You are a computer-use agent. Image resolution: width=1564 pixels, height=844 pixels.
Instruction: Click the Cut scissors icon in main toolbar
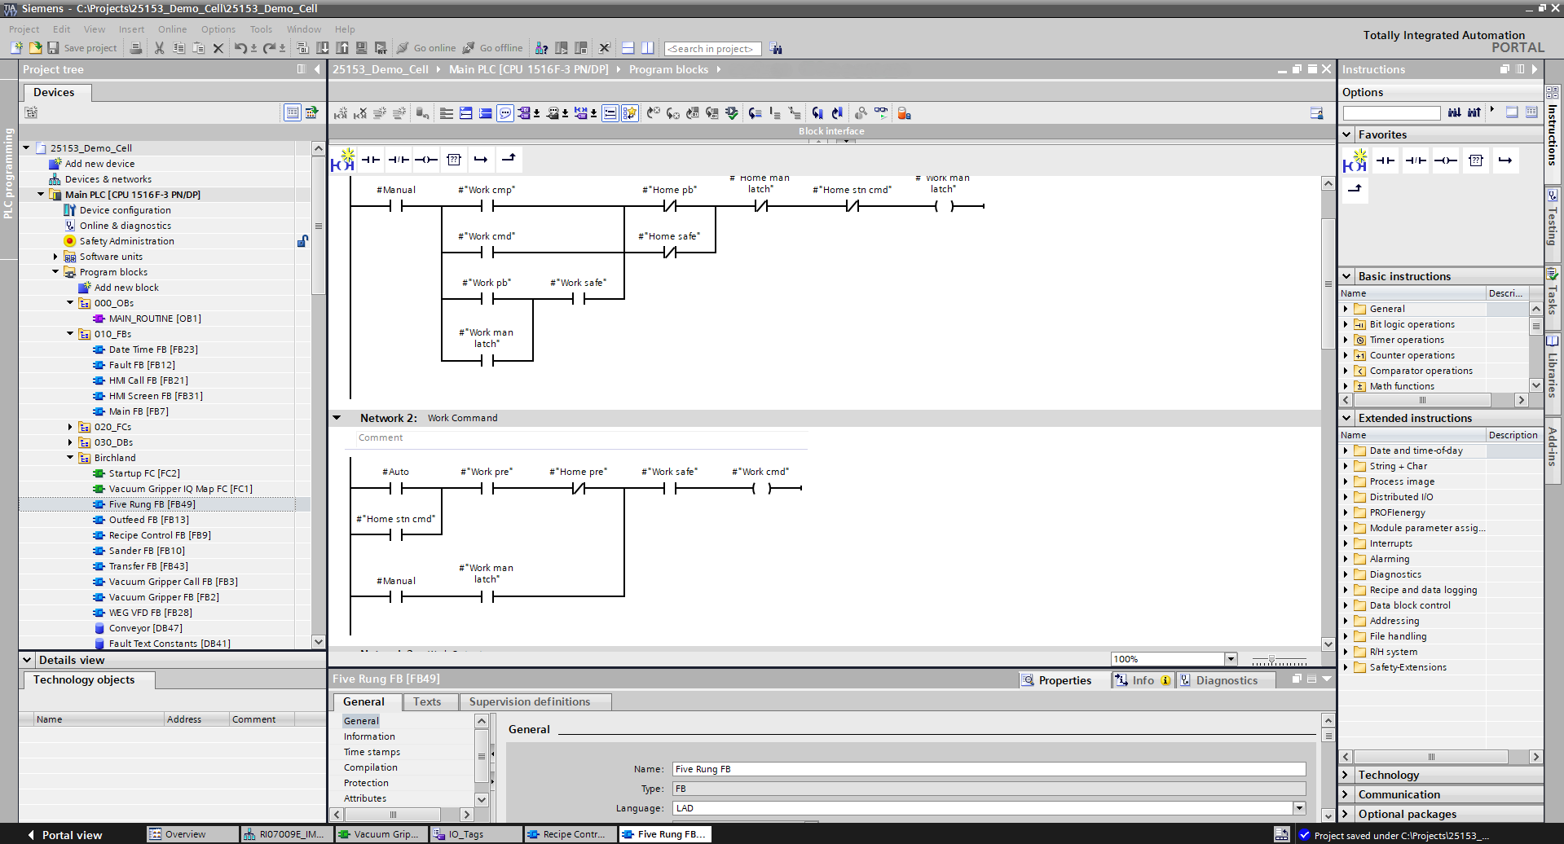click(x=160, y=48)
